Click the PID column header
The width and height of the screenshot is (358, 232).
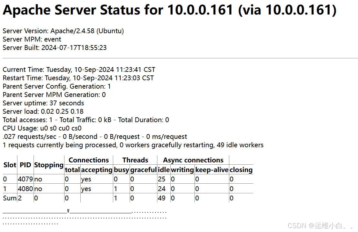click(x=25, y=165)
